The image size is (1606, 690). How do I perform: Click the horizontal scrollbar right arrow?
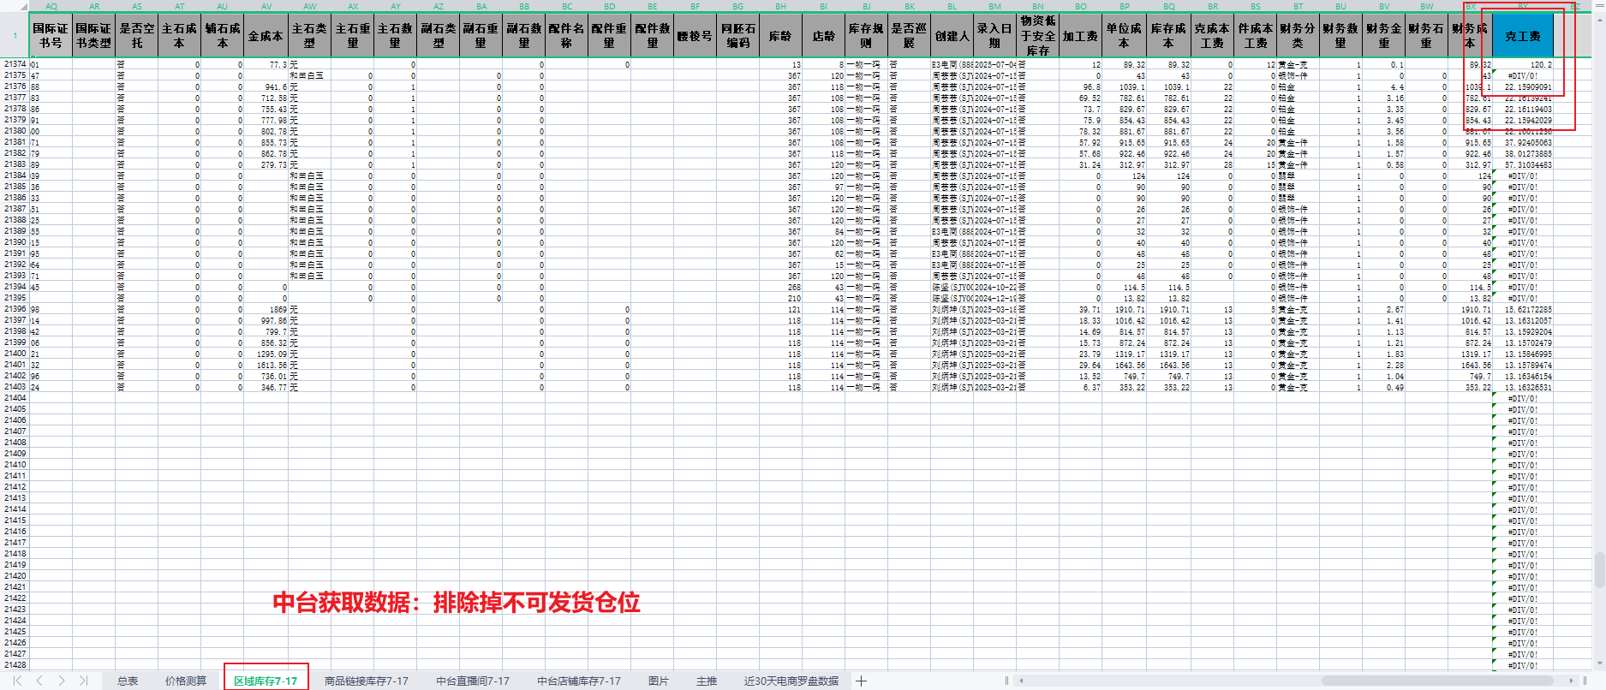click(x=1571, y=681)
